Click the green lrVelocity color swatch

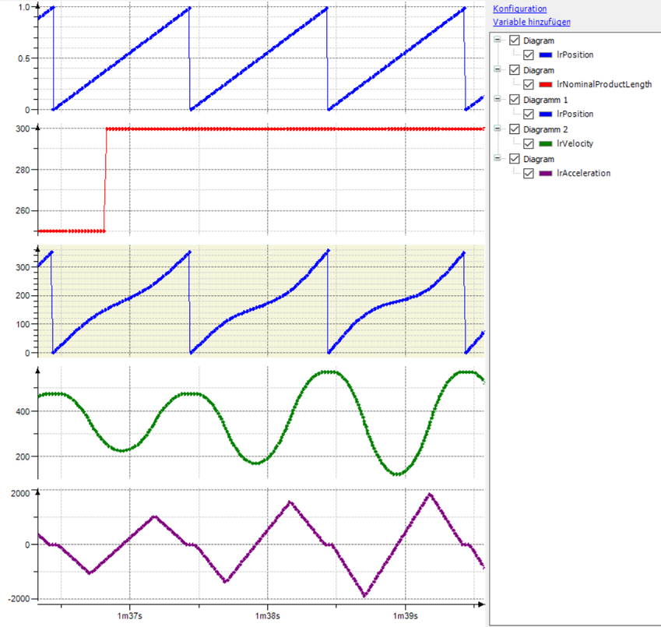point(545,144)
